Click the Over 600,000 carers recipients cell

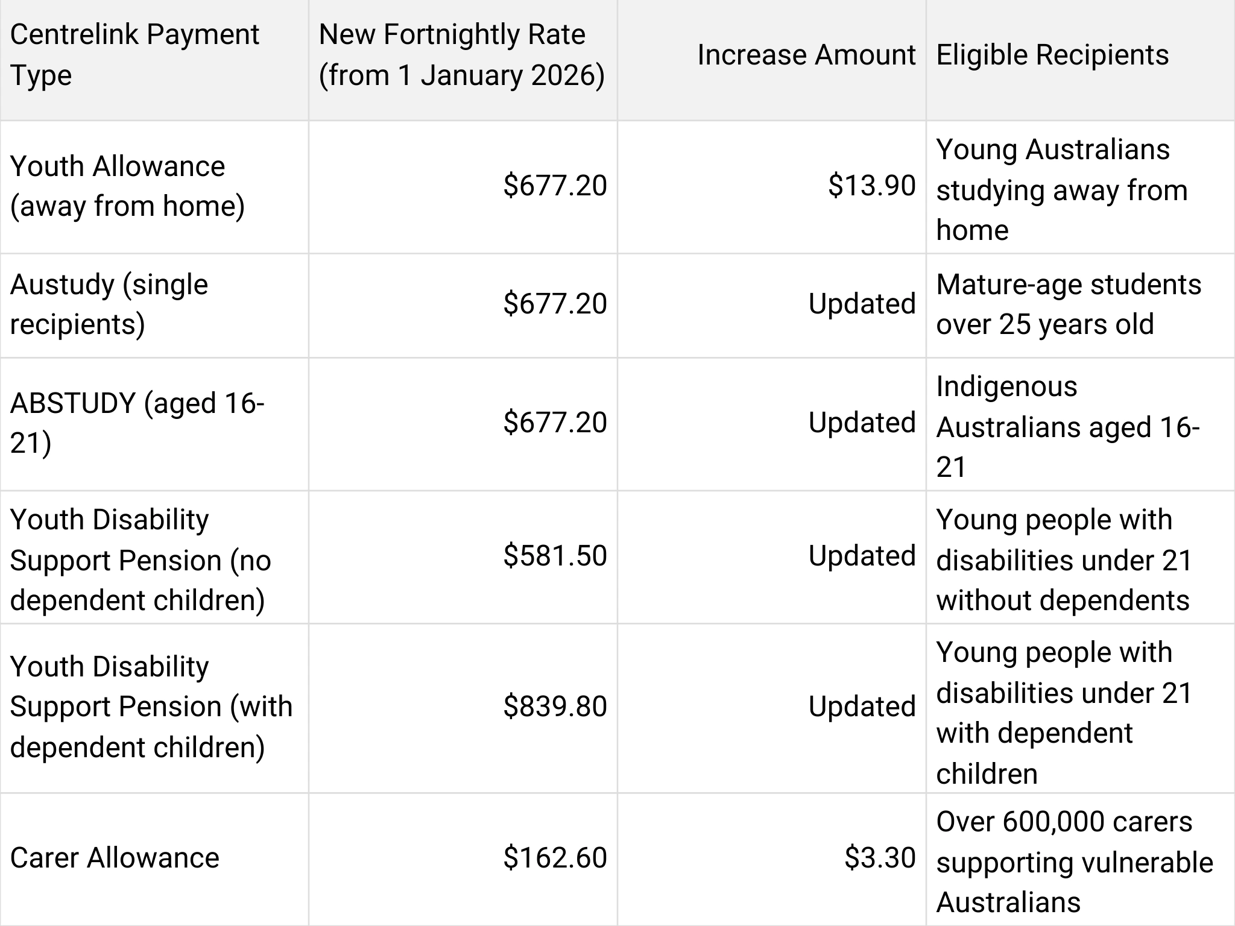pos(1074,861)
